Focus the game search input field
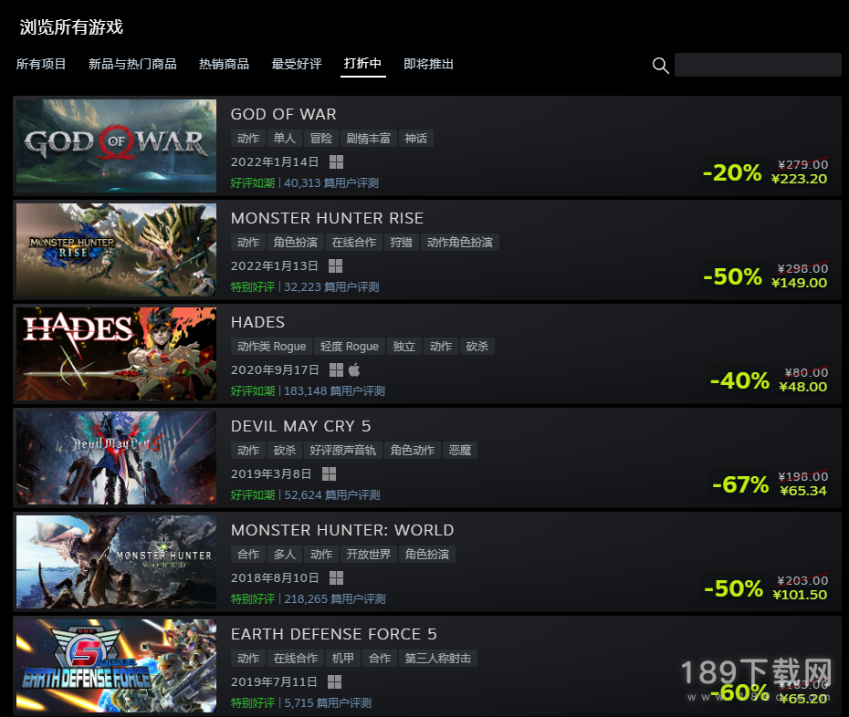Viewport: 849px width, 717px height. [758, 65]
